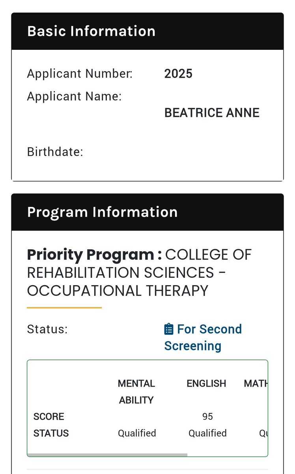Click the clipboard icon beside For Second Screening
This screenshot has width=295, height=474.
point(169,329)
